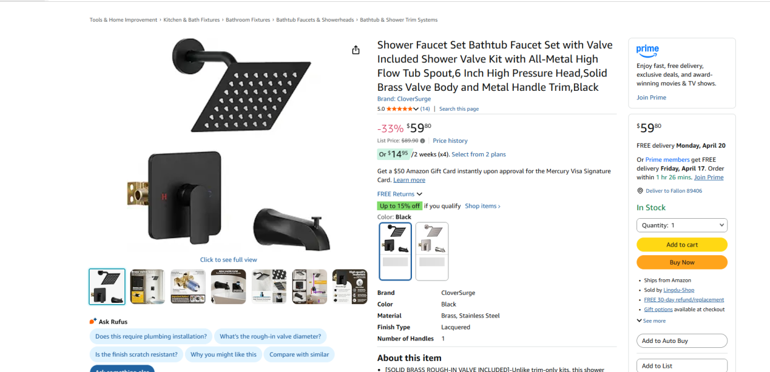Open the Quantity dropdown
Image resolution: width=770 pixels, height=372 pixels.
[x=682, y=226]
